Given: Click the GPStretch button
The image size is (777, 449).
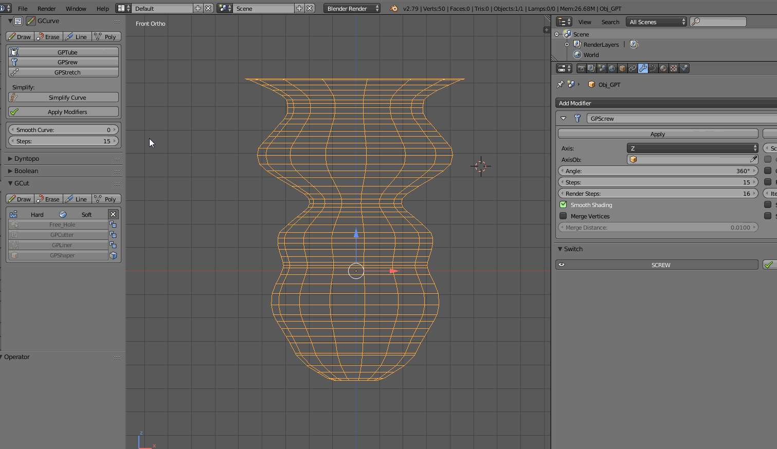Looking at the screenshot, I should (63, 72).
